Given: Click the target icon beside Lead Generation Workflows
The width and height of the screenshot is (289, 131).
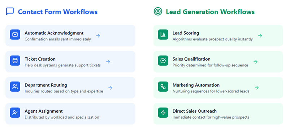Looking at the screenshot, I should (x=158, y=12).
